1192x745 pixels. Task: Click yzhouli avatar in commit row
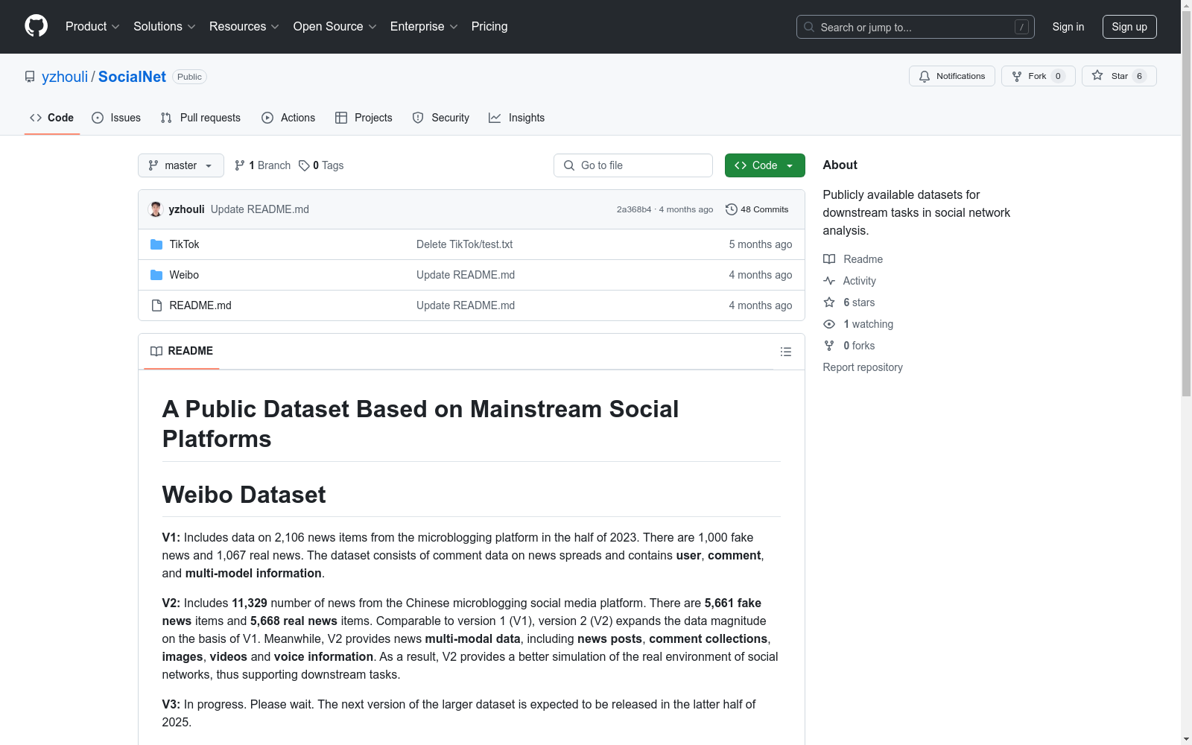tap(156, 209)
